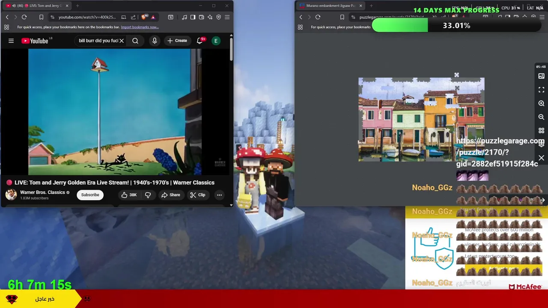The height and width of the screenshot is (308, 548).
Task: Open Brave VPN shield icon
Action: pyautogui.click(x=218, y=17)
